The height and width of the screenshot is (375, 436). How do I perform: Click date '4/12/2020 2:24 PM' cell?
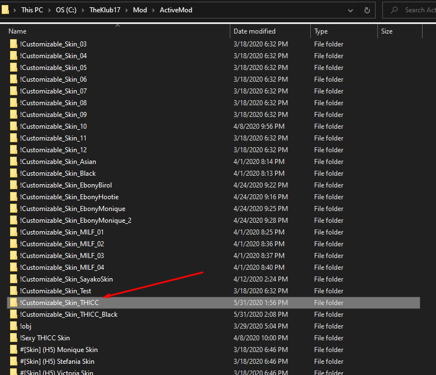tap(260, 279)
